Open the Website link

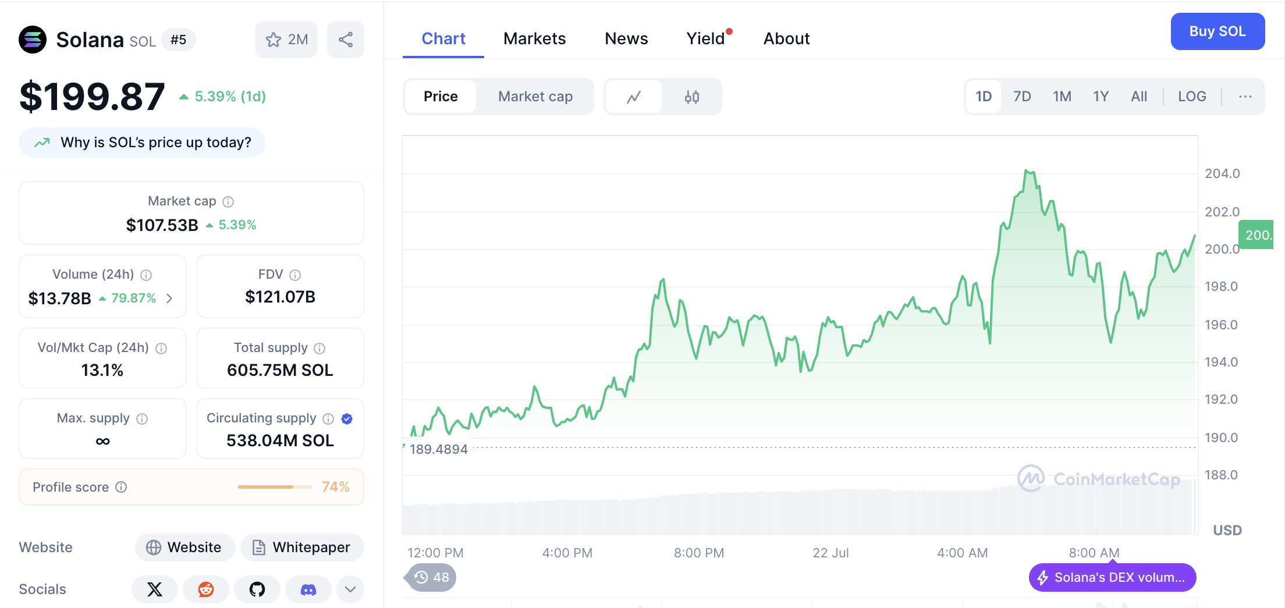[185, 547]
